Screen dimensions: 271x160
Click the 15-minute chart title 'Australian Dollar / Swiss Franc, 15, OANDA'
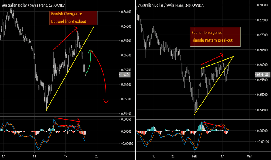[34, 5]
